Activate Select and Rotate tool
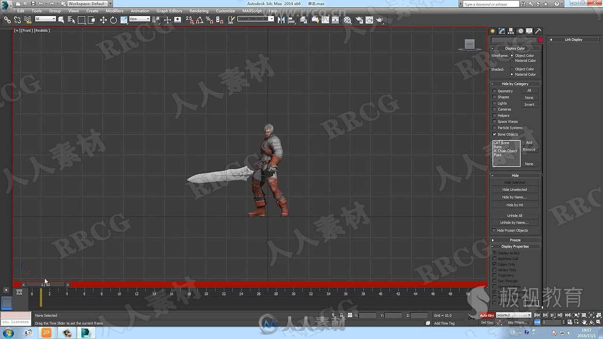The height and width of the screenshot is (339, 603). point(114,20)
